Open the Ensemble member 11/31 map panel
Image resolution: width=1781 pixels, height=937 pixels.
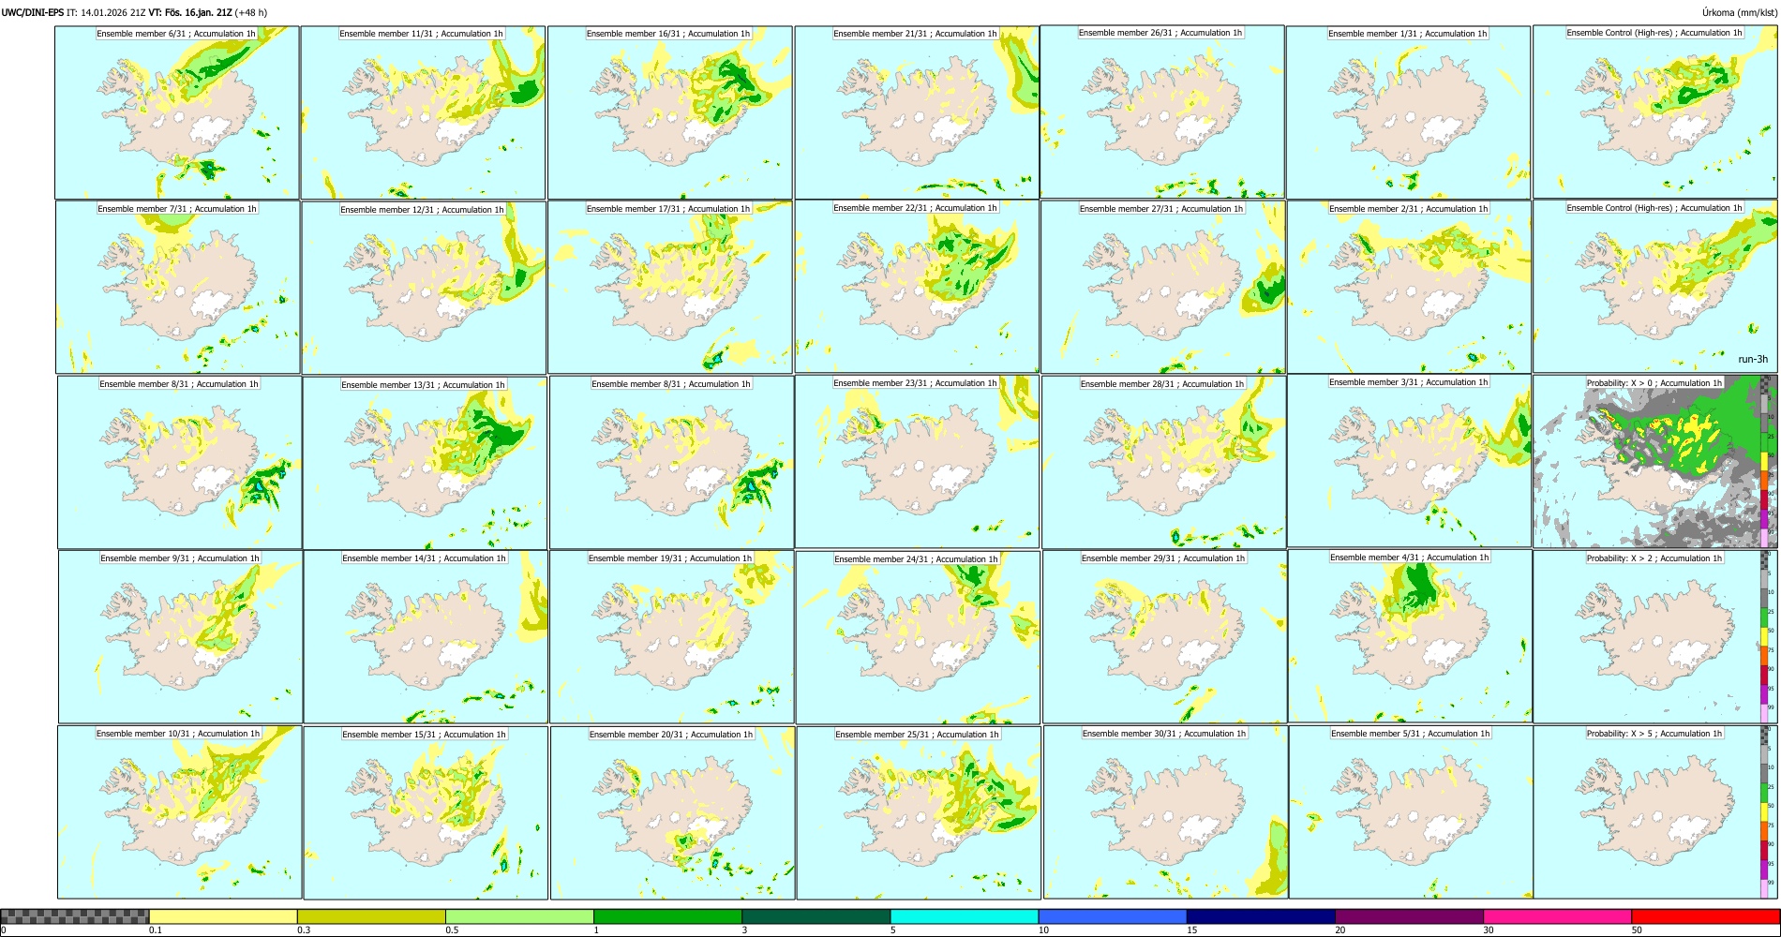(x=423, y=112)
